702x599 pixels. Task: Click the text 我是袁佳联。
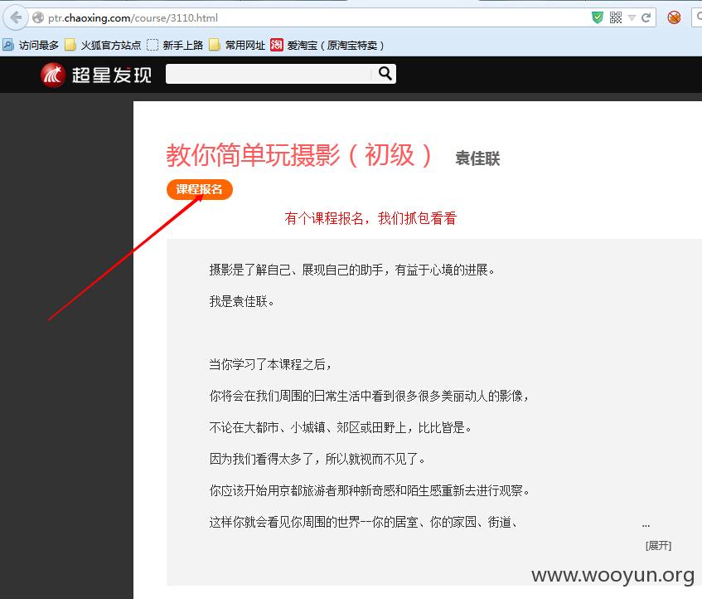point(242,301)
